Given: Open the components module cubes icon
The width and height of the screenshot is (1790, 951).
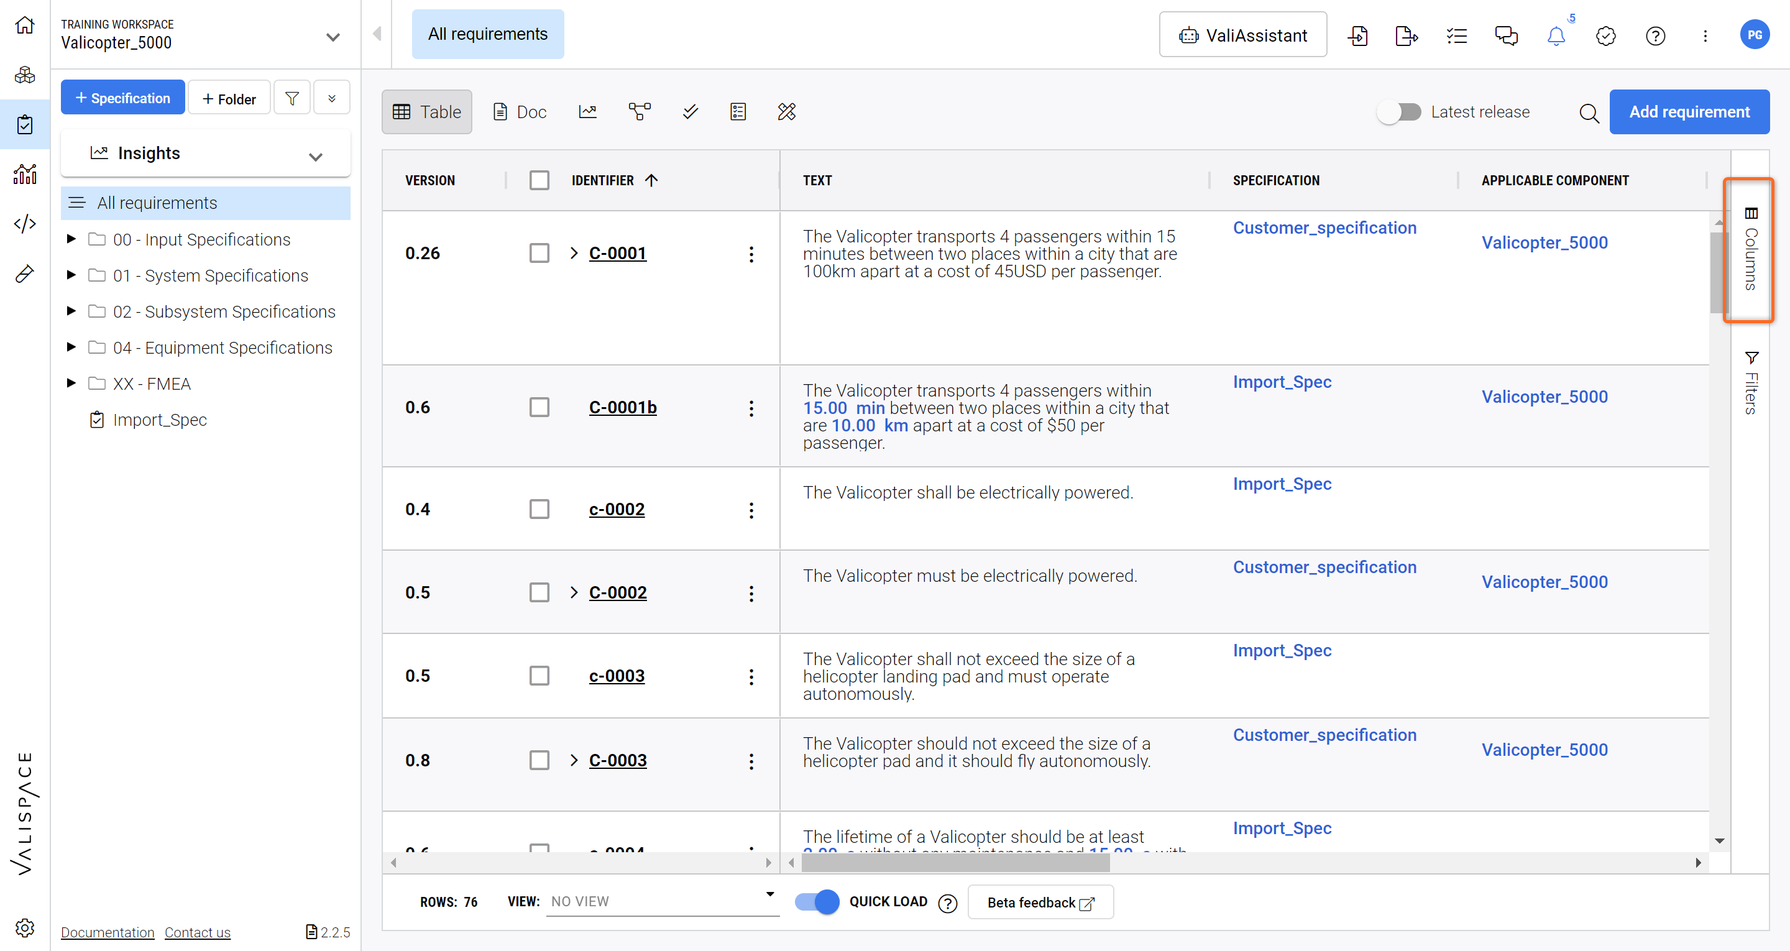Looking at the screenshot, I should pos(25,75).
